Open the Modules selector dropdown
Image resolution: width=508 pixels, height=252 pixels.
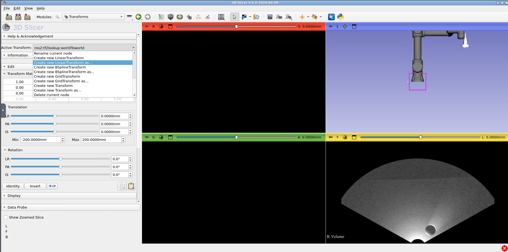[93, 17]
